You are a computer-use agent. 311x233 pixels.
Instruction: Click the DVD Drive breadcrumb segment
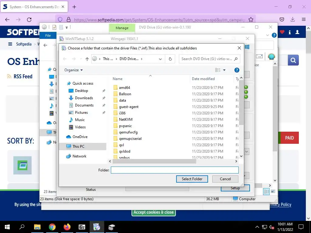click(x=129, y=59)
